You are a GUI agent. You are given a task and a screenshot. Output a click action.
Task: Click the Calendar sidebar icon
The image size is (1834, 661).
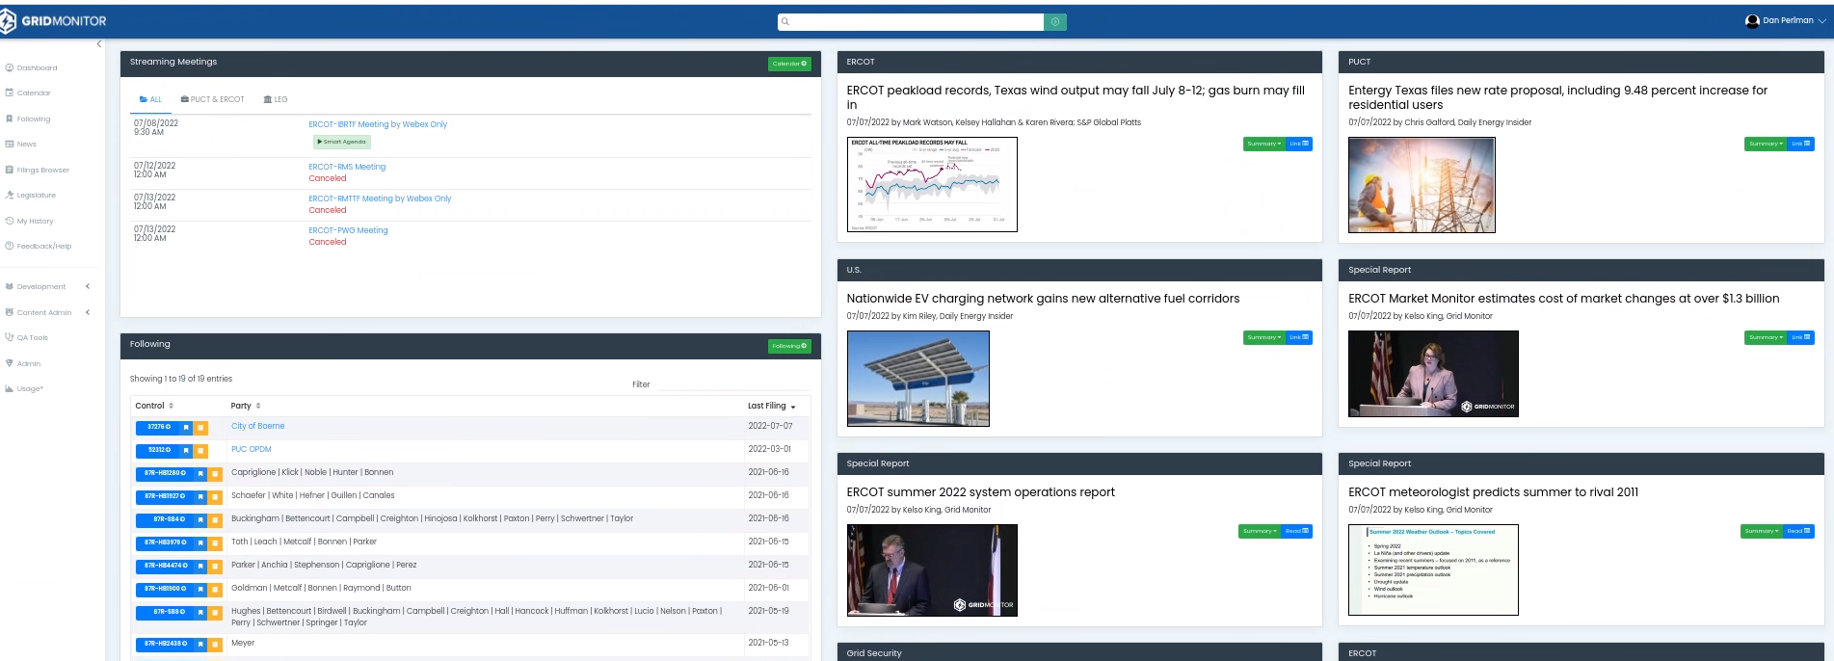[9, 93]
